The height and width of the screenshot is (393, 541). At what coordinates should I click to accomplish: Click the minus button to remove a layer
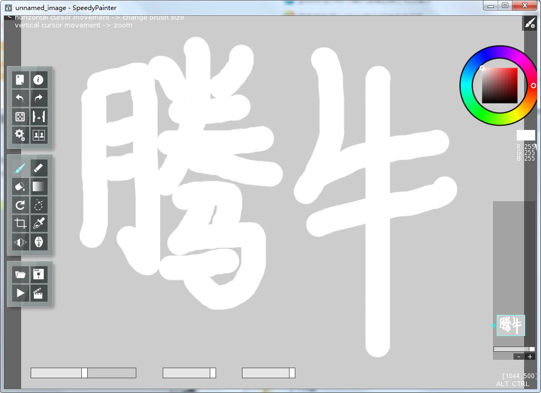519,357
